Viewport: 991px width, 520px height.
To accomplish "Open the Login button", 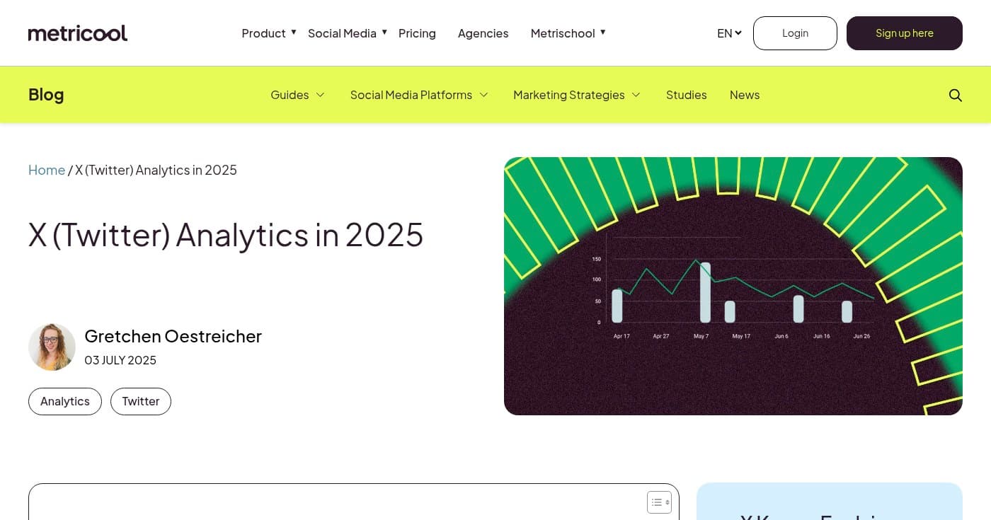I will (795, 33).
